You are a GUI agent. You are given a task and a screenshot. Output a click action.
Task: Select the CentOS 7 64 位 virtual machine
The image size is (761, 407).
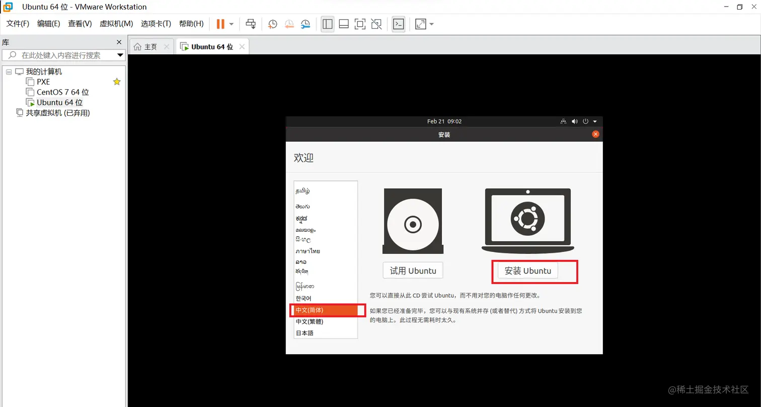tap(63, 92)
